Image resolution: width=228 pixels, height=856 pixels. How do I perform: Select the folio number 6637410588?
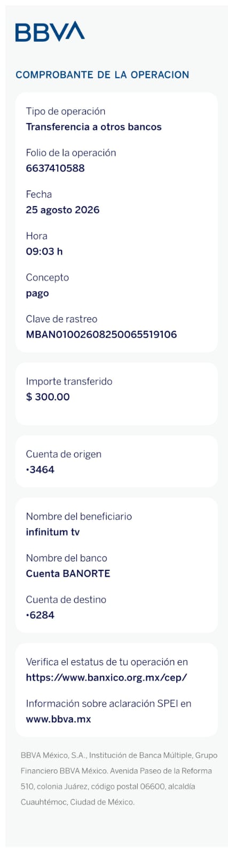click(55, 168)
